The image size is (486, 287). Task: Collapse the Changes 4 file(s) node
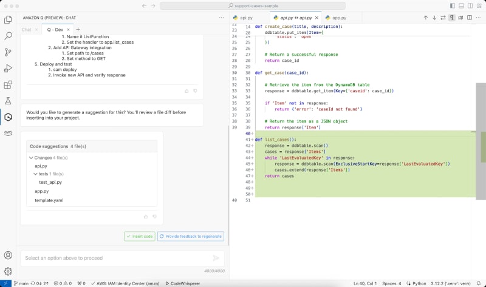(30, 158)
